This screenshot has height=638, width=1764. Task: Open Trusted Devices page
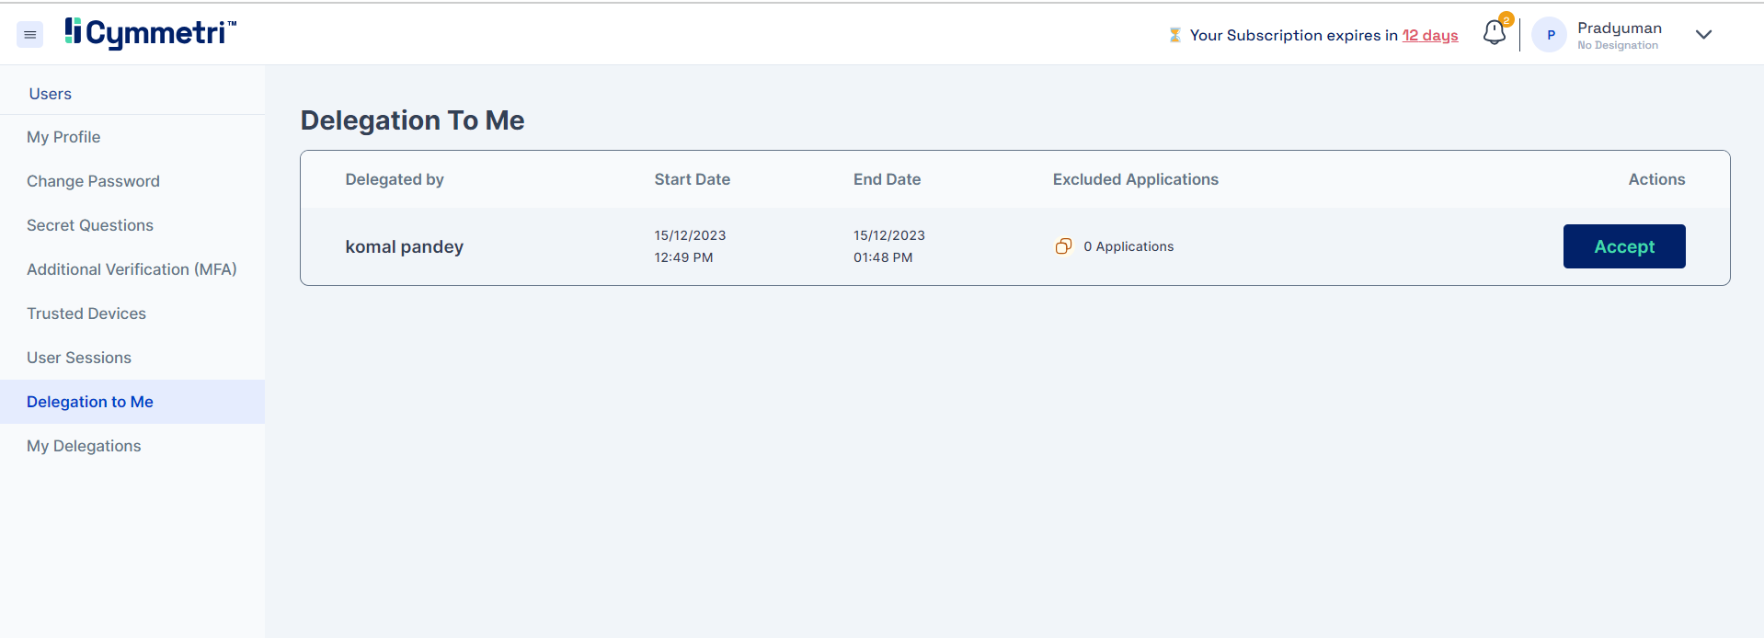pos(86,313)
